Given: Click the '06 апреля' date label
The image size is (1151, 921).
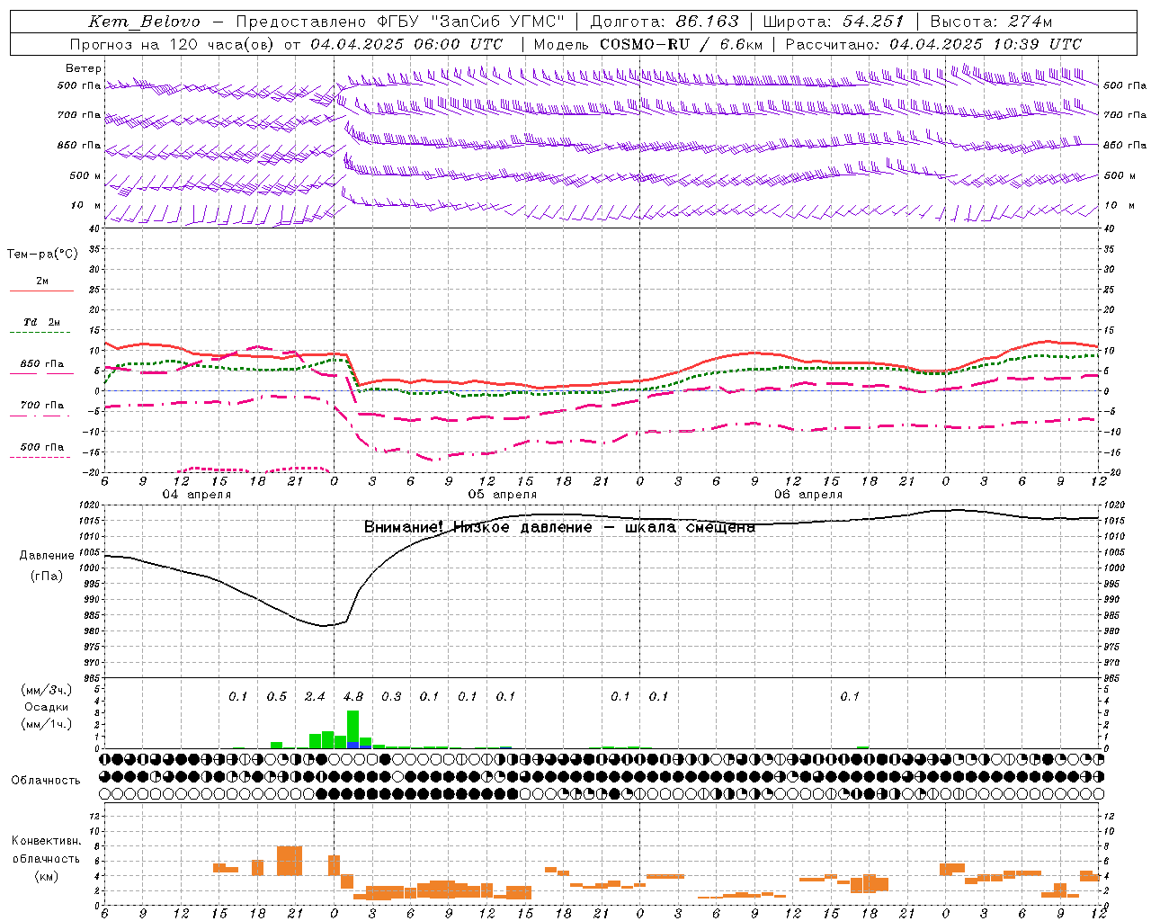Looking at the screenshot, I should coord(808,495).
